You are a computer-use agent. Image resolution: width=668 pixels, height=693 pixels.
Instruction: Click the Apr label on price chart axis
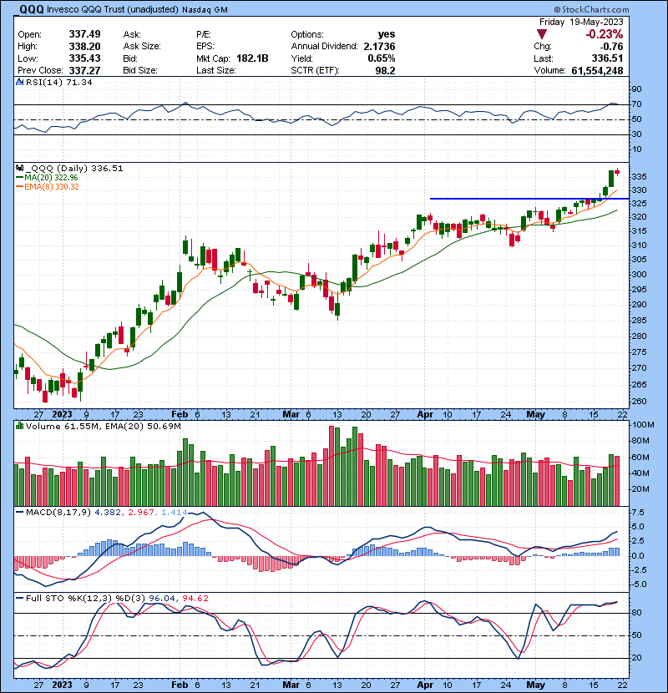click(425, 415)
